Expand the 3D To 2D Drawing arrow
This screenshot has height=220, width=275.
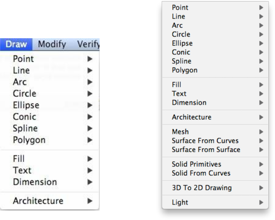click(x=261, y=188)
